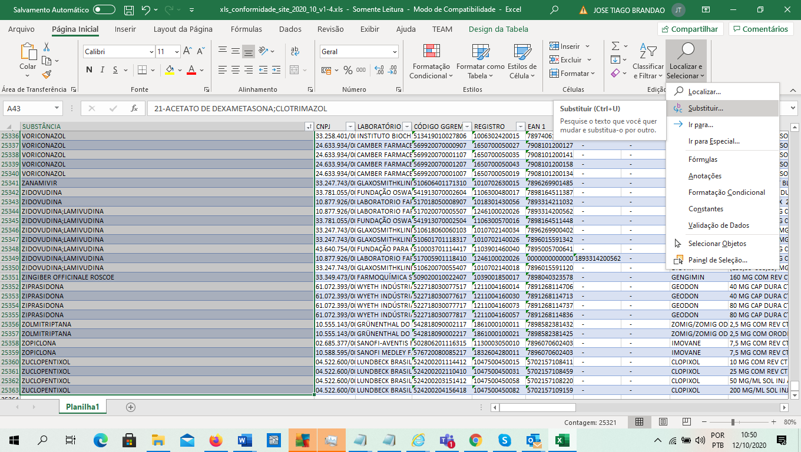801x452 pixels.
Task: Click the Colar (Paste) clipboard icon
Action: [28, 51]
